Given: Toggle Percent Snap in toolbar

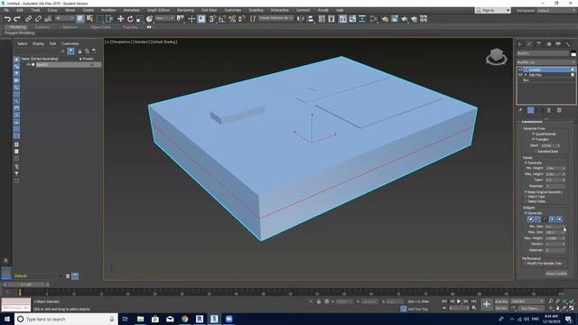Looking at the screenshot, I should (x=232, y=19).
